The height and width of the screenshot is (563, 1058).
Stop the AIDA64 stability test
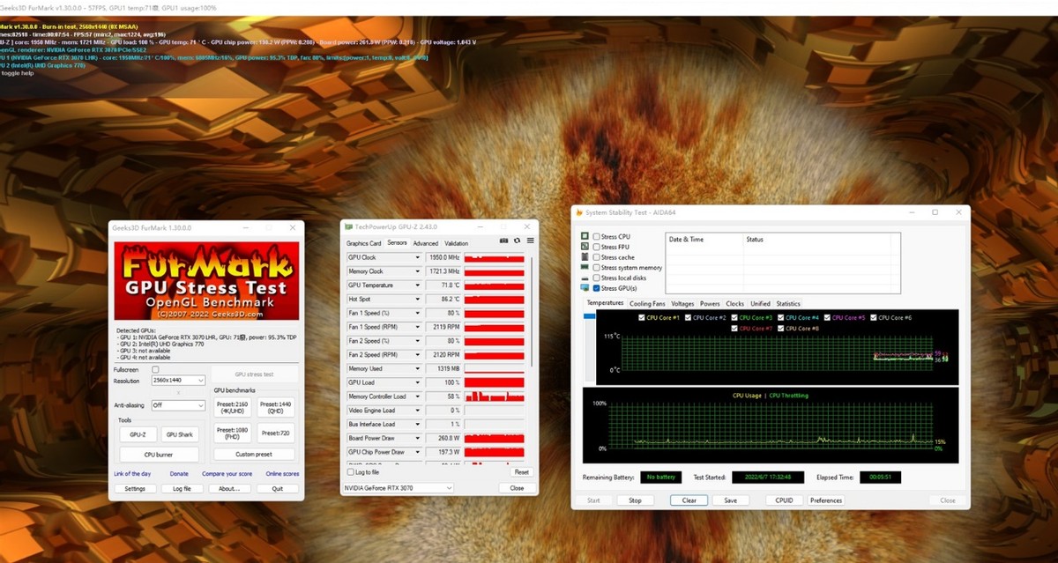635,500
